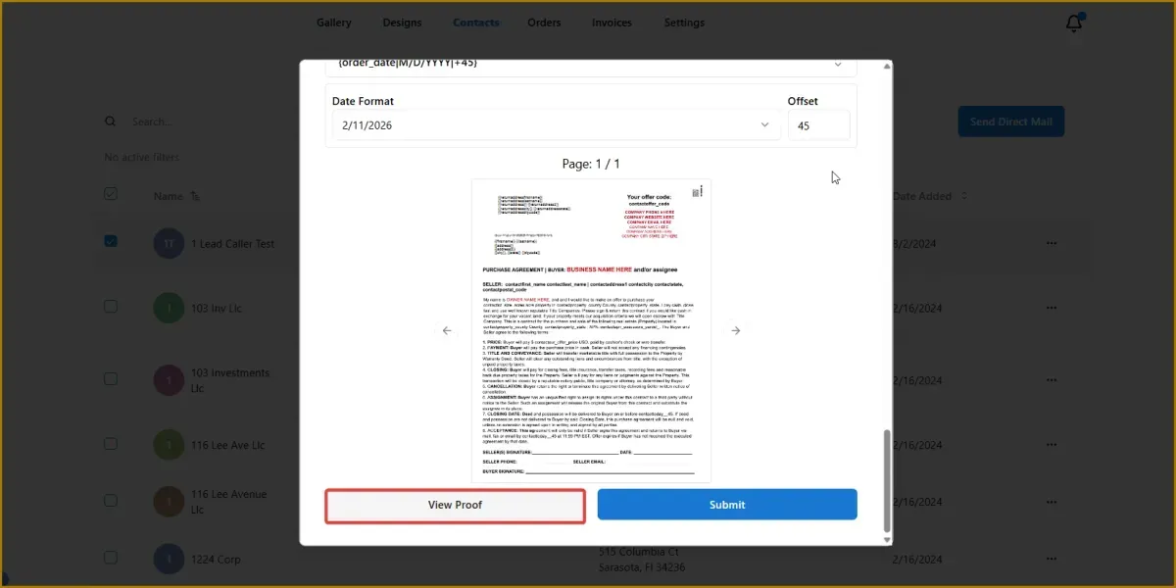Screen dimensions: 1176x588
Task: Check the 103 Investments Llc checkbox
Action: click(x=111, y=379)
